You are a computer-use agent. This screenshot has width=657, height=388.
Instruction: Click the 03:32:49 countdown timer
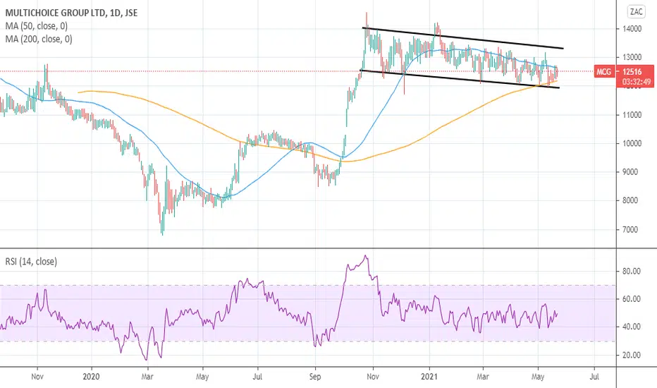637,82
